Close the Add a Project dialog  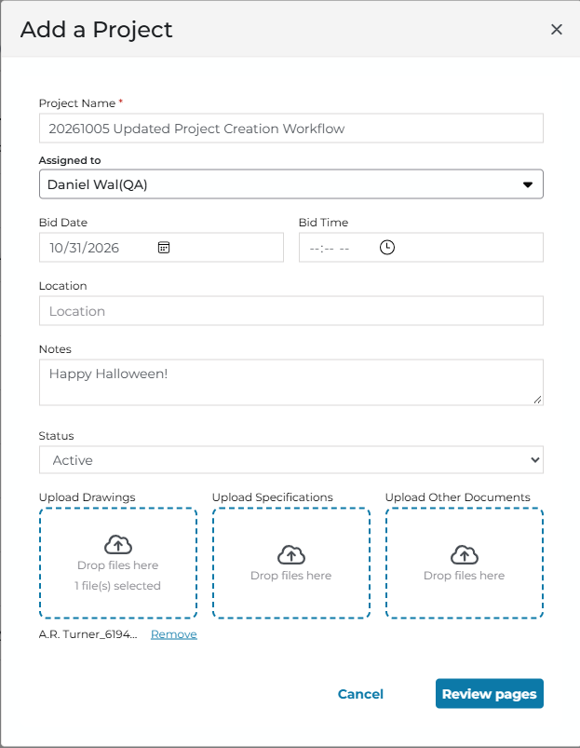click(x=556, y=30)
